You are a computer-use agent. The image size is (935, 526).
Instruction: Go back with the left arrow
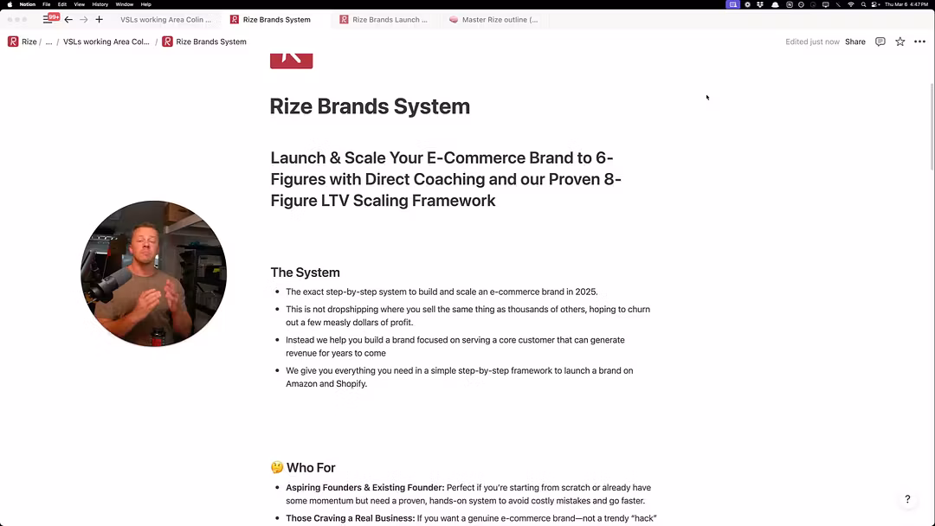(x=68, y=20)
